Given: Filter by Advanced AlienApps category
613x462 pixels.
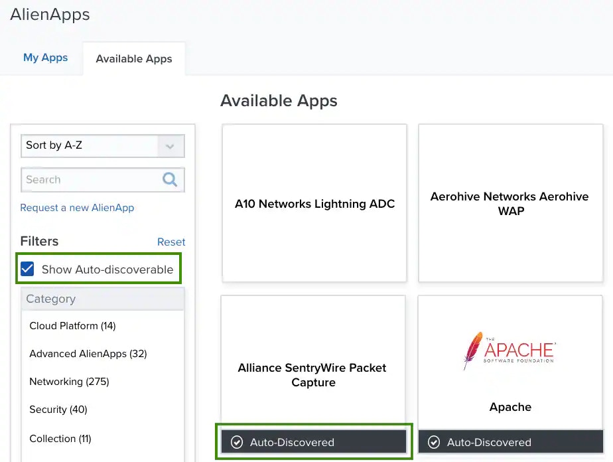Looking at the screenshot, I should click(88, 354).
